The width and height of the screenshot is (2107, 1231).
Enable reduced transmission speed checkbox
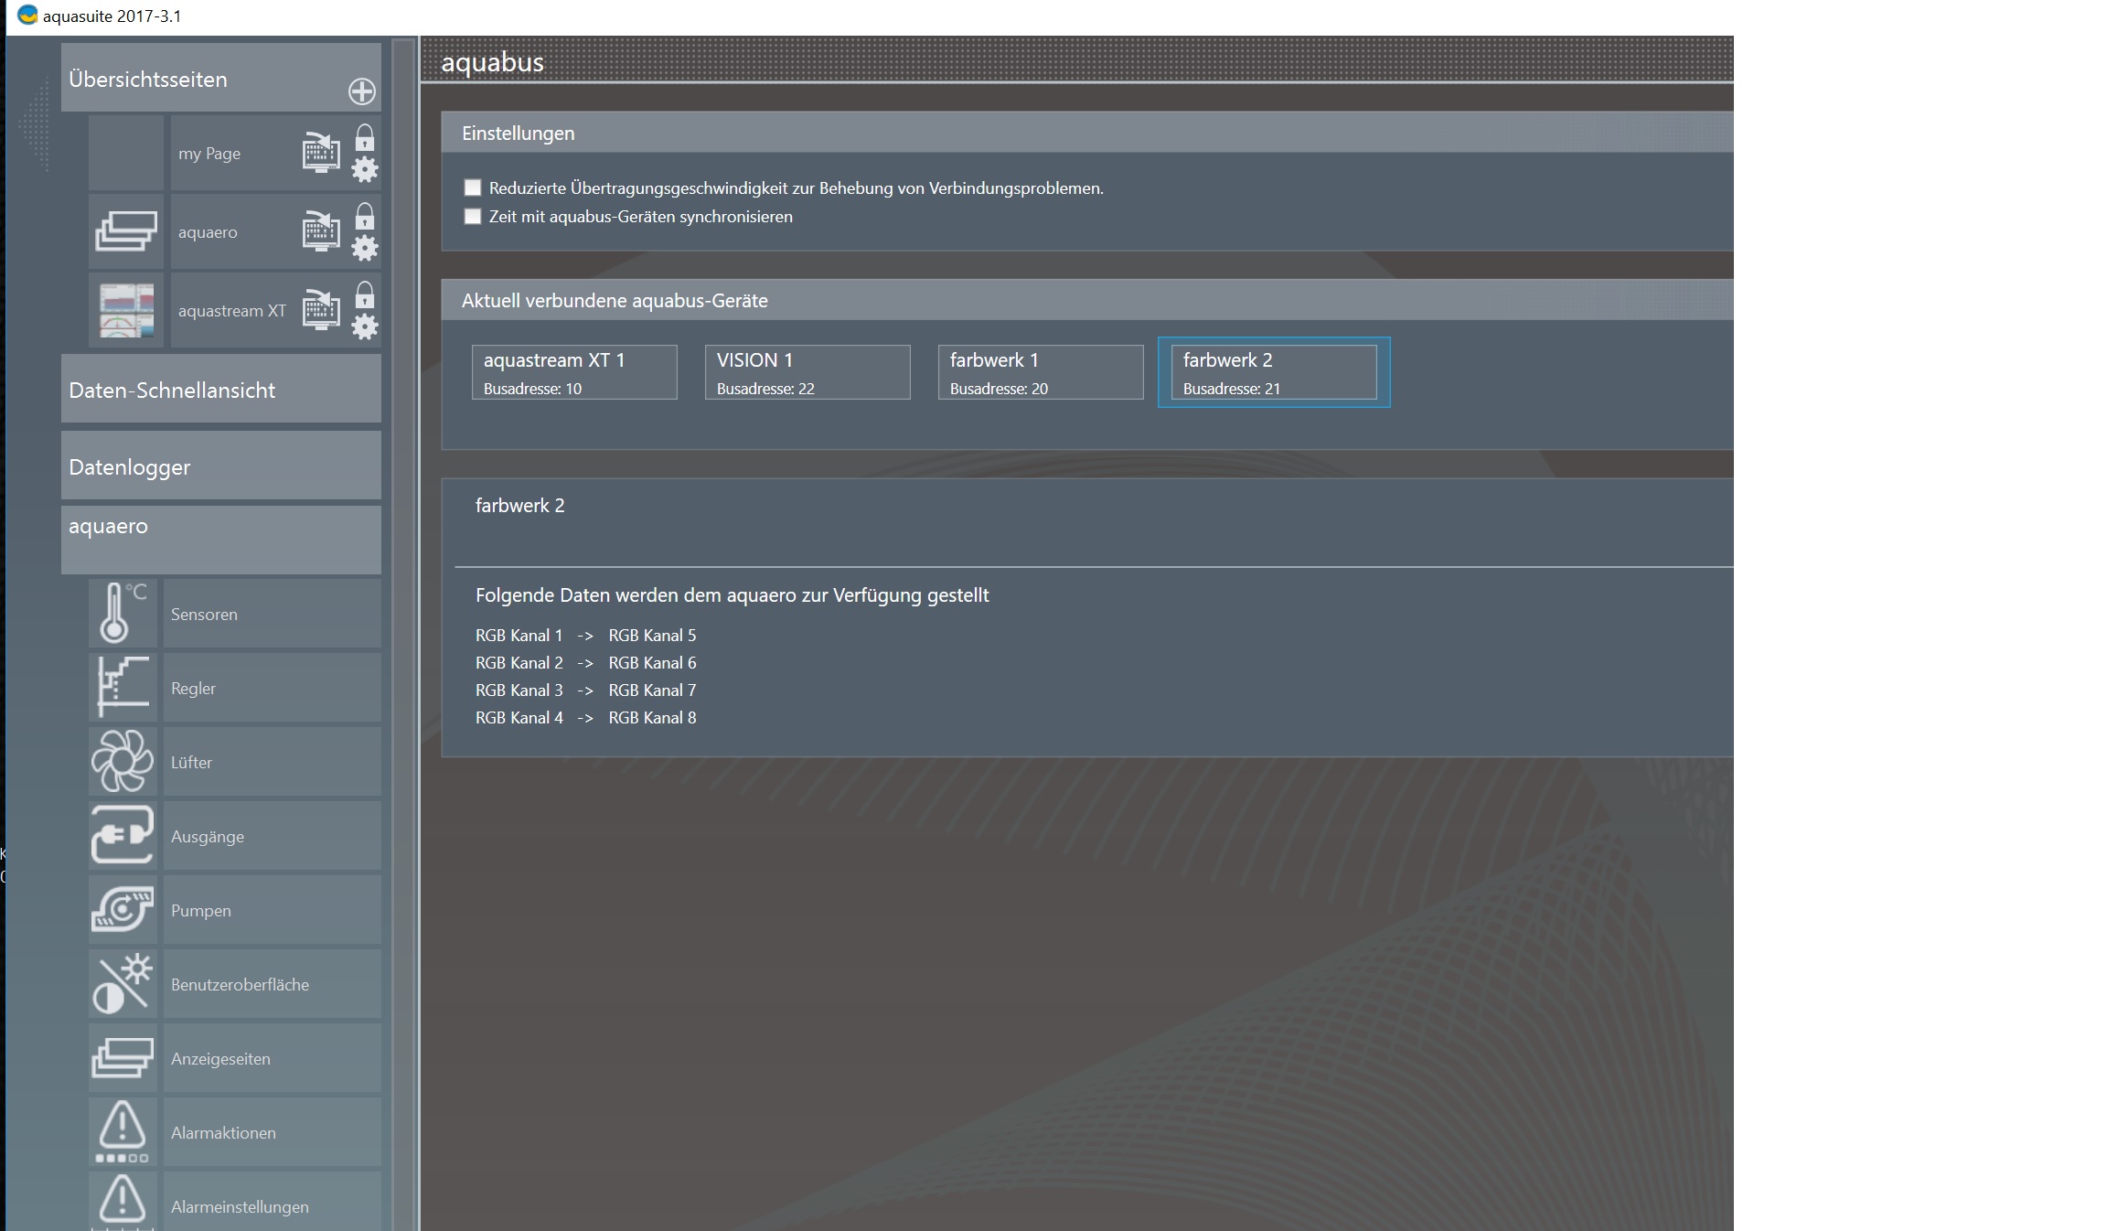coord(473,187)
